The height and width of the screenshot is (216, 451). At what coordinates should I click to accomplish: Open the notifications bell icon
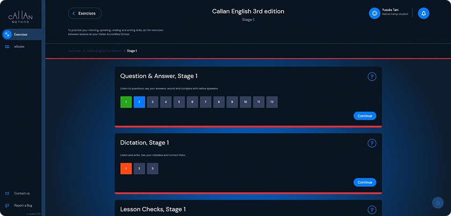(x=424, y=13)
